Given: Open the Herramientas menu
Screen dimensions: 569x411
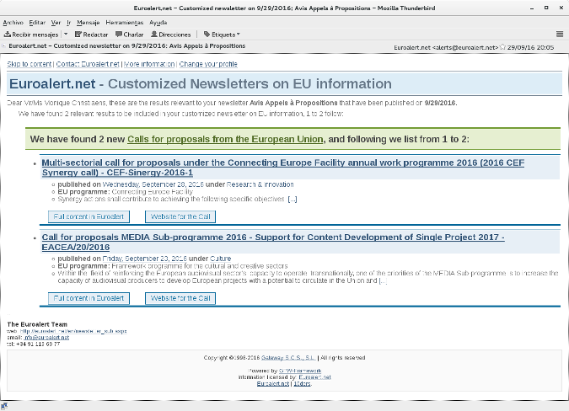Looking at the screenshot, I should [x=125, y=23].
